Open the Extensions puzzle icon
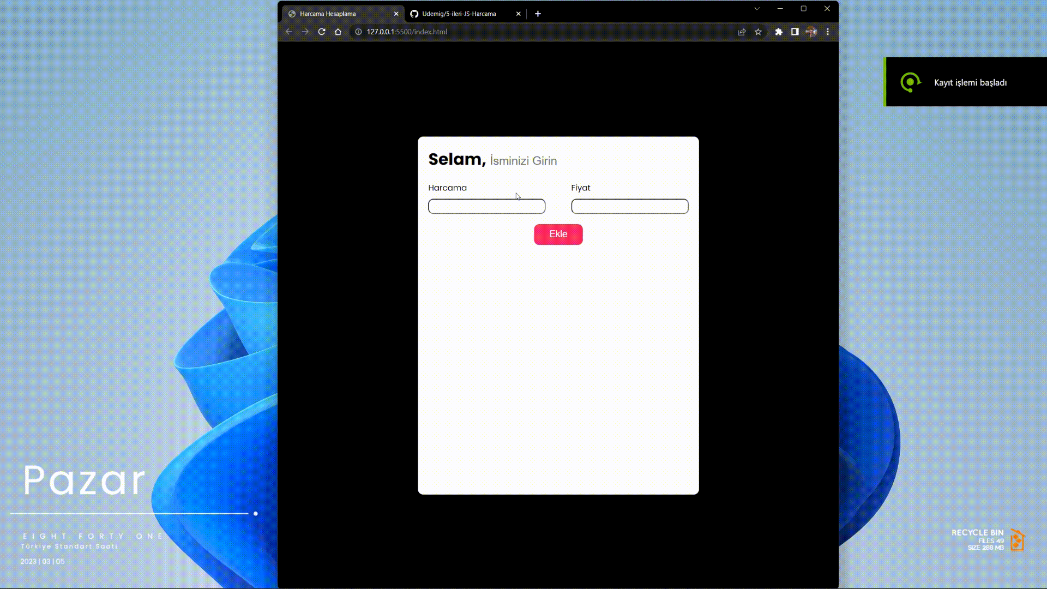Image resolution: width=1047 pixels, height=589 pixels. tap(779, 32)
